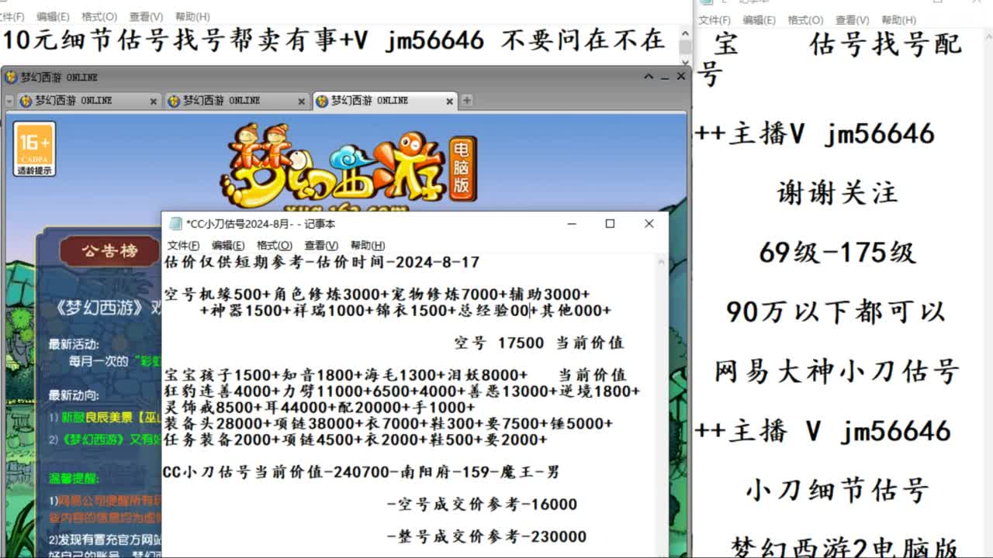Open 编辑(E) menu in CC小刀估号 notepad
This screenshot has width=993, height=558.
click(227, 246)
